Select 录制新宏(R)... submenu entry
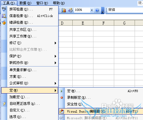 tap(101, 98)
